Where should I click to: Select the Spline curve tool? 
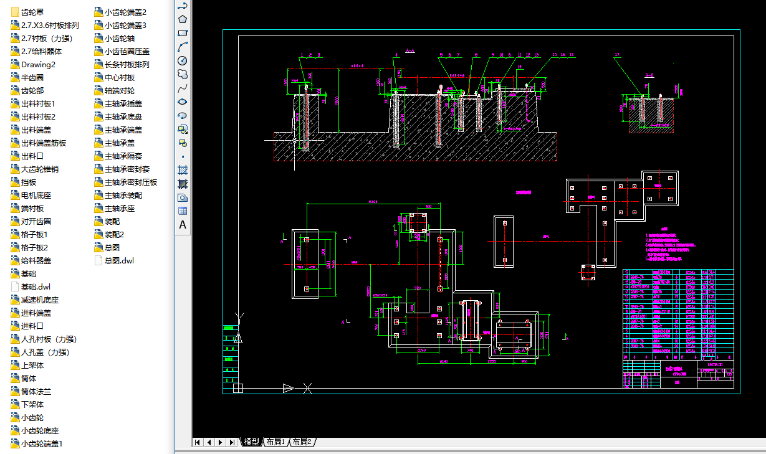(x=183, y=88)
